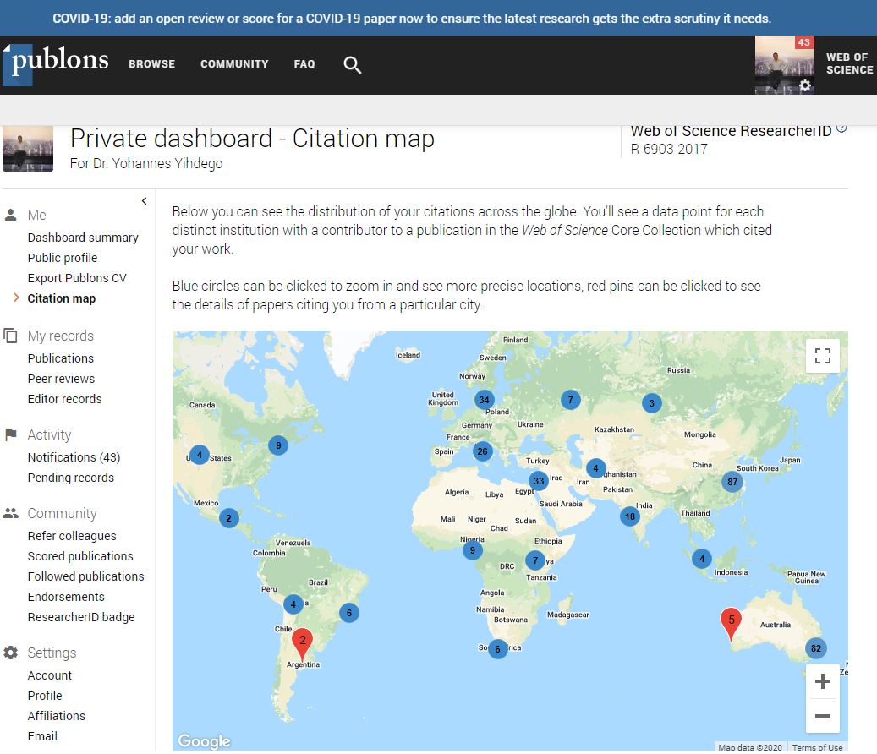The image size is (877, 754).
Task: Open the user profile avatar menu
Action: click(784, 65)
